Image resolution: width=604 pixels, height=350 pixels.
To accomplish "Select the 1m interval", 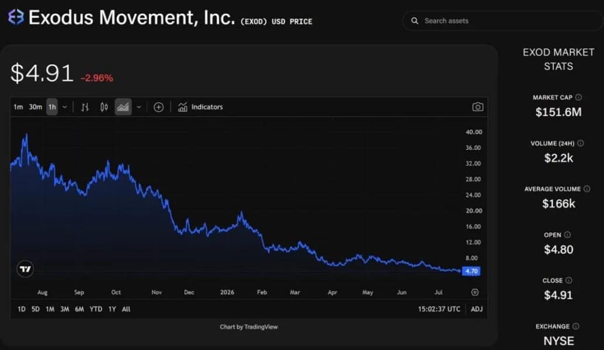I will [x=18, y=107].
